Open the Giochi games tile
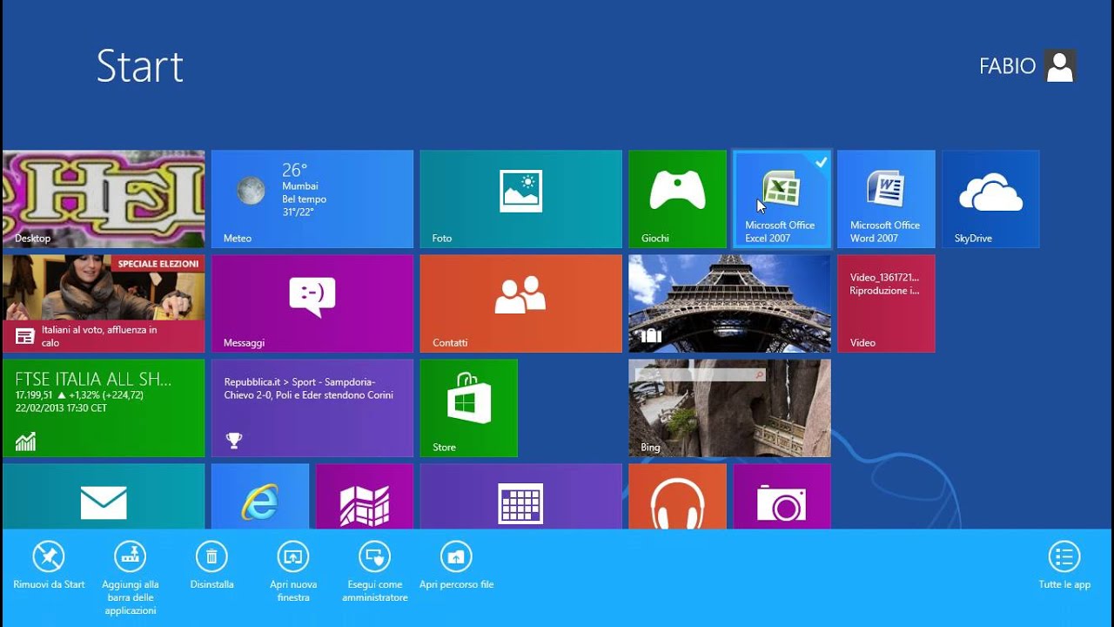 click(x=678, y=199)
